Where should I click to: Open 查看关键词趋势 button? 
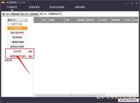pyautogui.click(x=17, y=33)
